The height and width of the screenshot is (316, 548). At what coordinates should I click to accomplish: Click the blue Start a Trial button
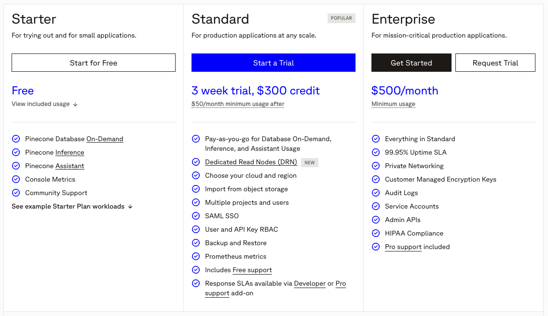(273, 63)
